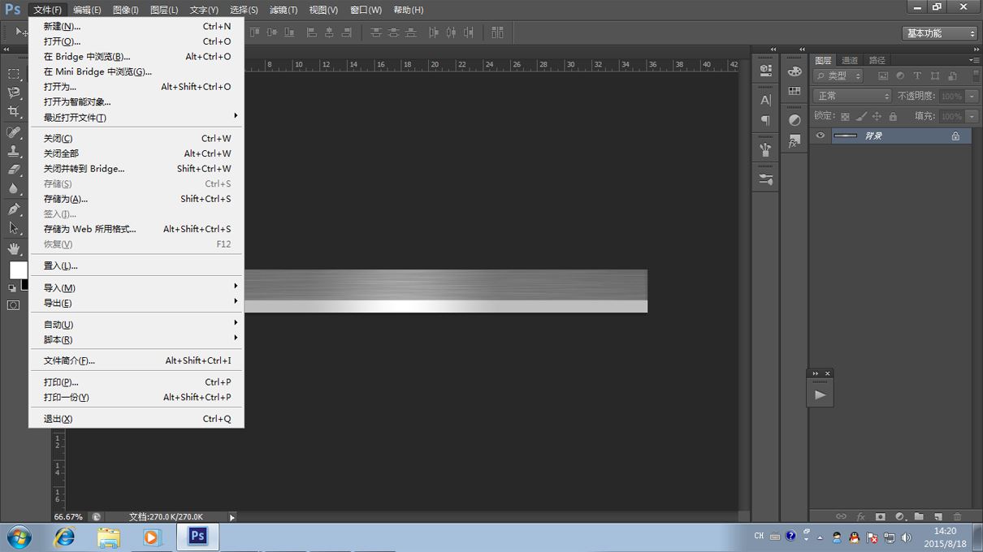Screen dimensions: 983x552
Task: Expand the 导出 submenu
Action: tap(136, 303)
